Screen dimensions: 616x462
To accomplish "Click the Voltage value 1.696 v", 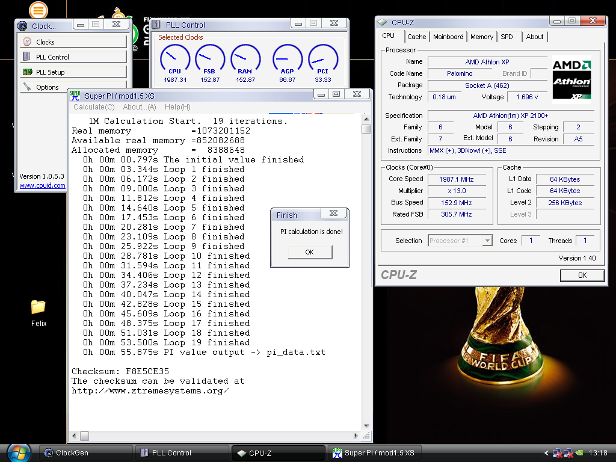I will point(527,97).
